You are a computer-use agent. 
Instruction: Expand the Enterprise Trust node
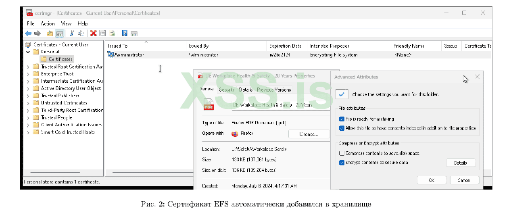point(28,74)
